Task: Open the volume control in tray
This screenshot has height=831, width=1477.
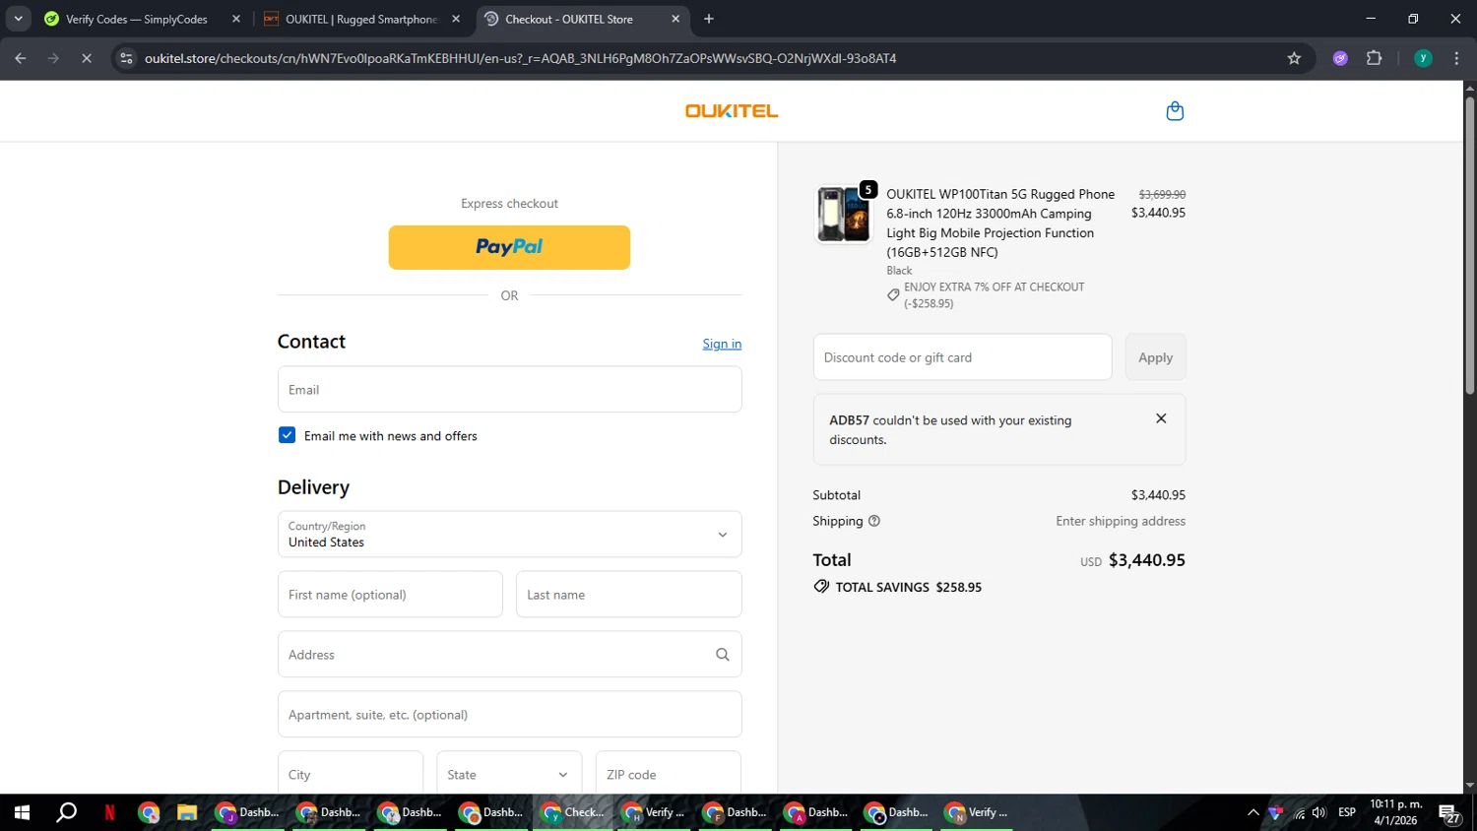Action: coord(1318,812)
